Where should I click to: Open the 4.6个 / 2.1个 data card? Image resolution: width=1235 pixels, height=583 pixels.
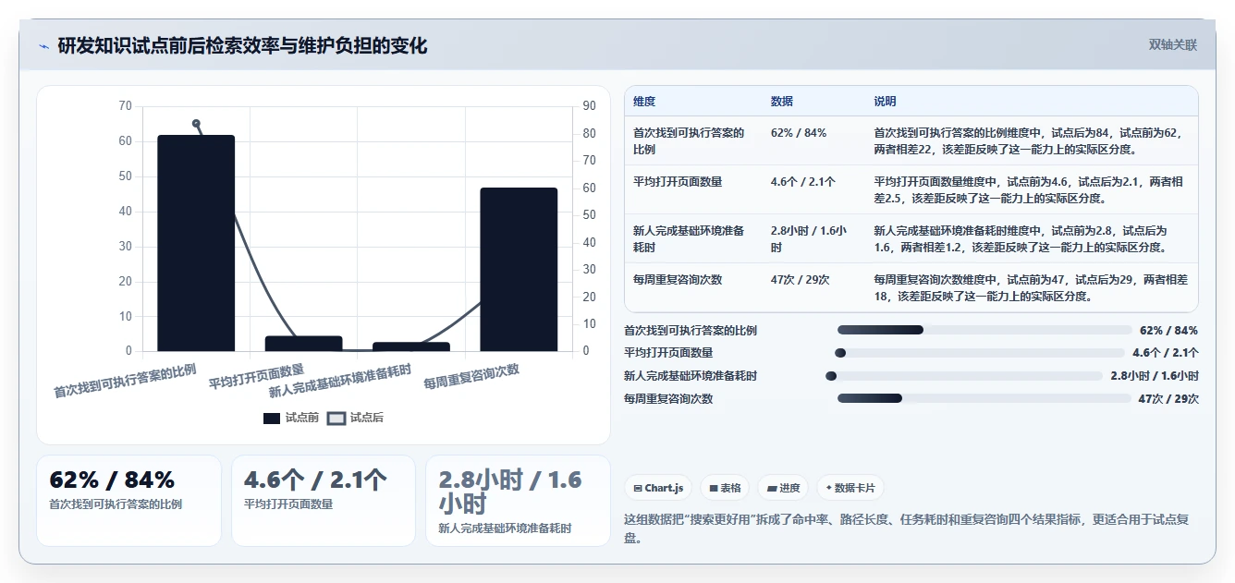coord(324,500)
